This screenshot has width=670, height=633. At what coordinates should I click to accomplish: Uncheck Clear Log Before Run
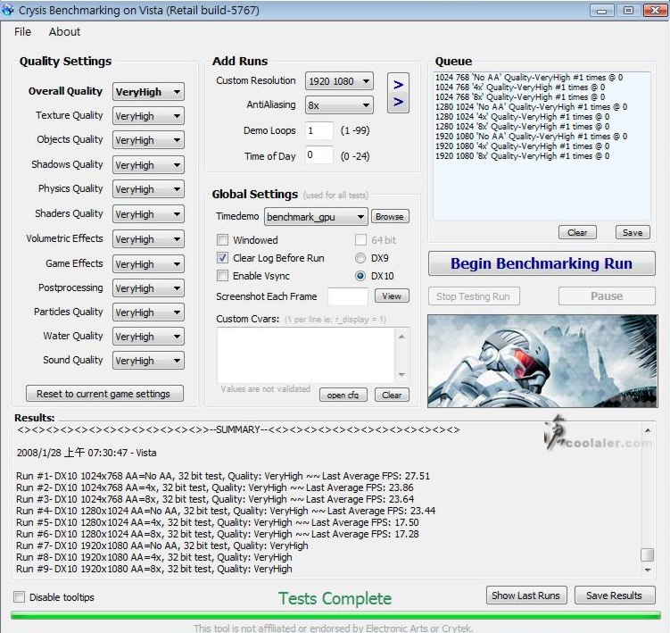tap(223, 257)
